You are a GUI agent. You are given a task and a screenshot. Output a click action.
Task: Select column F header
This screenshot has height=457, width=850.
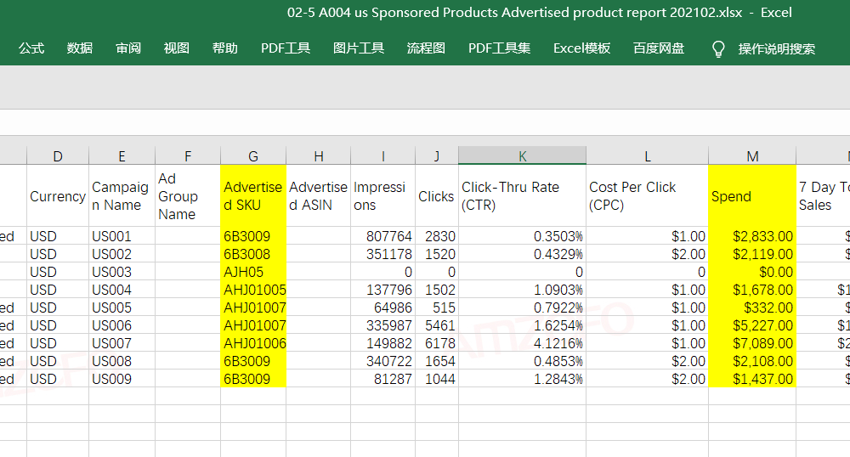pyautogui.click(x=188, y=156)
